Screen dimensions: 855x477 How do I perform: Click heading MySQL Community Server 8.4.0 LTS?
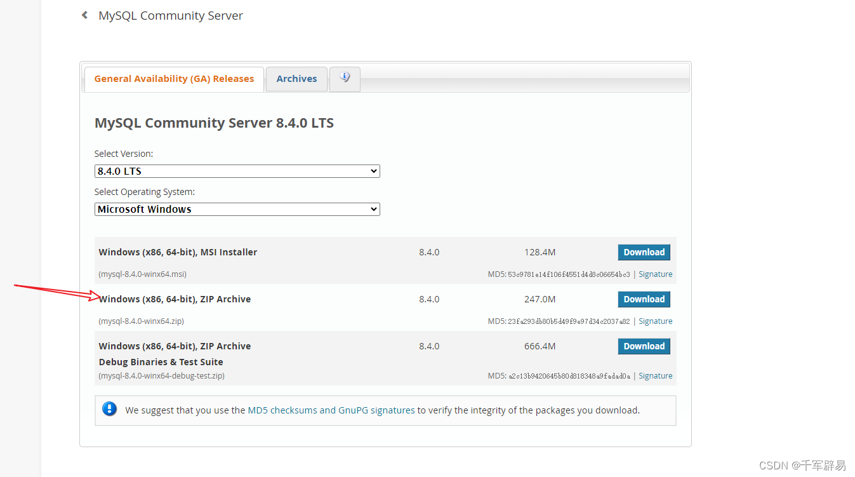[214, 123]
